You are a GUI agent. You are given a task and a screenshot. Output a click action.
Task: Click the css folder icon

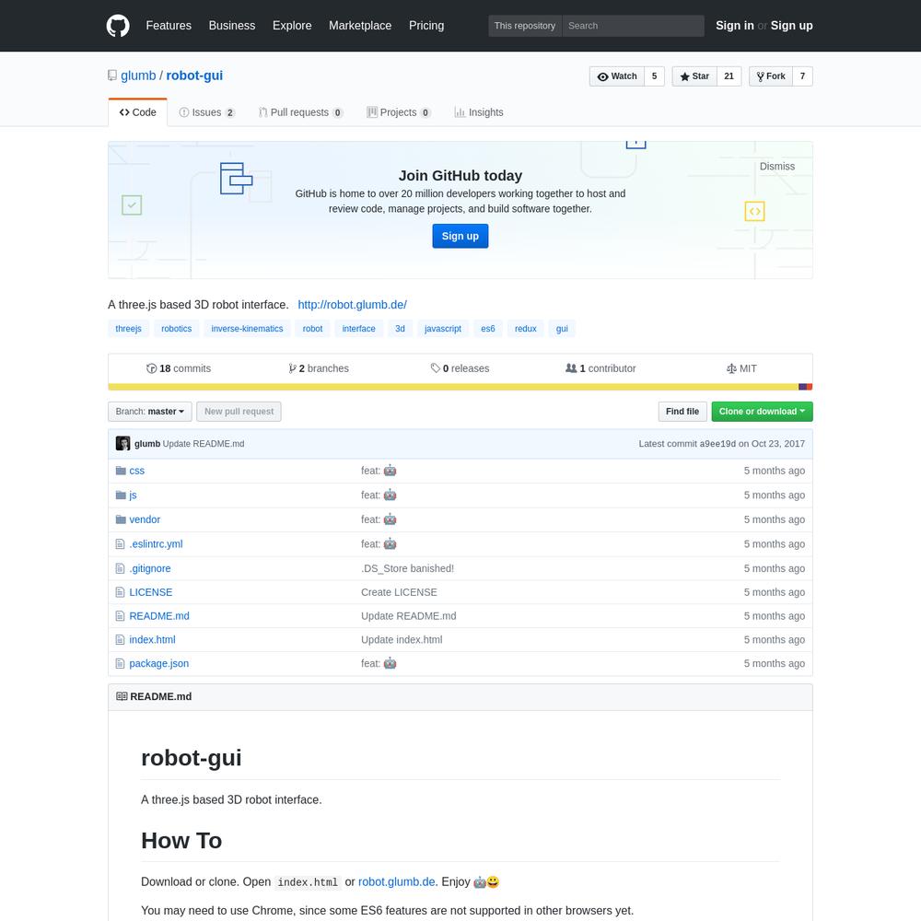click(x=121, y=471)
